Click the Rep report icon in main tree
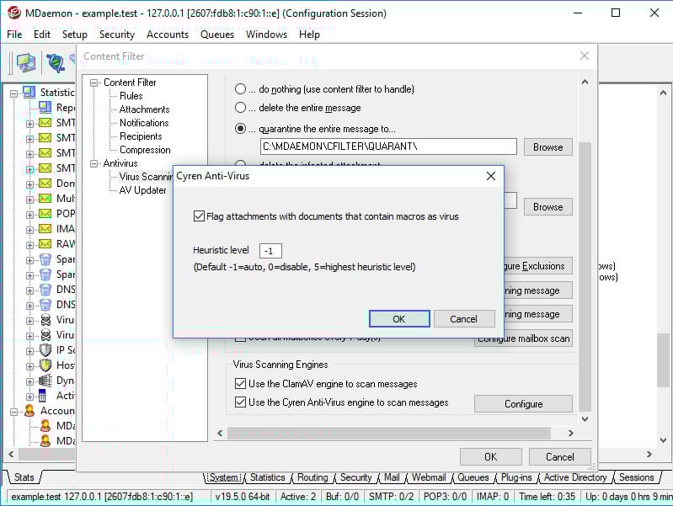The height and width of the screenshot is (506, 673). [45, 107]
